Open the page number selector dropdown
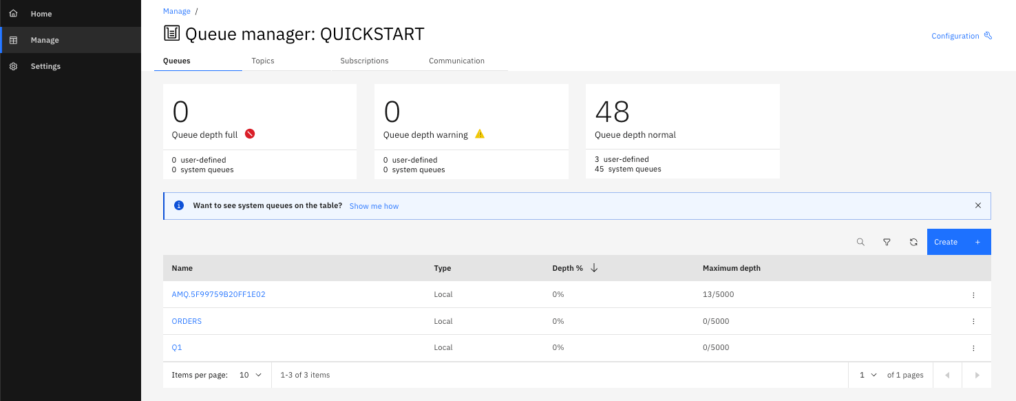Image resolution: width=1016 pixels, height=401 pixels. click(x=866, y=375)
